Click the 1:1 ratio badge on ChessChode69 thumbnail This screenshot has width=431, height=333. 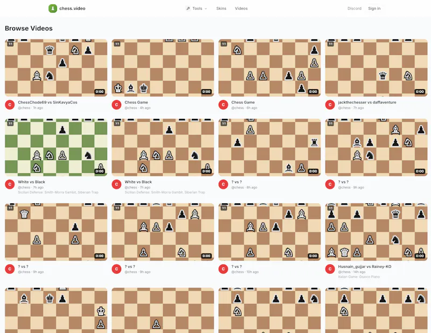10,44
